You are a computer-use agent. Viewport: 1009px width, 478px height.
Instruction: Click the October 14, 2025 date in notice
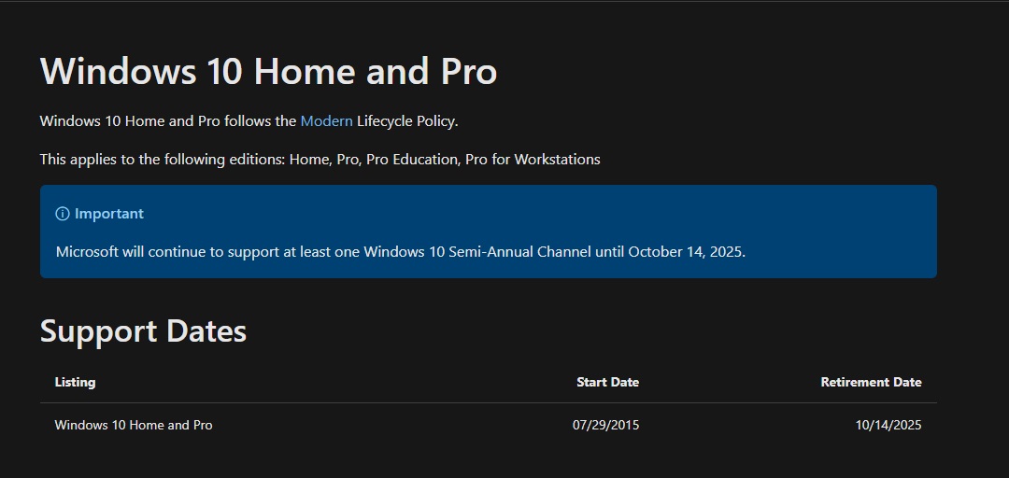[x=687, y=251]
